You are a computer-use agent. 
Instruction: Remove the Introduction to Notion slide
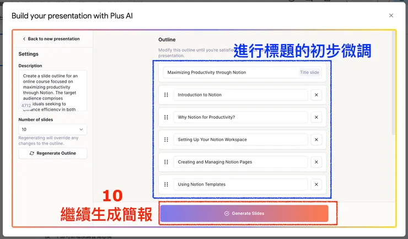click(x=316, y=95)
